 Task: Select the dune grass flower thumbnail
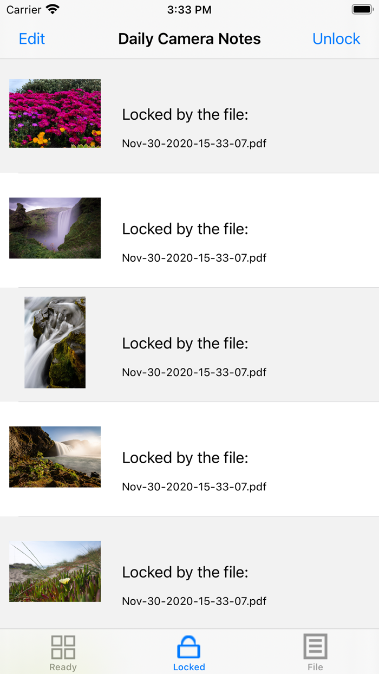(55, 571)
